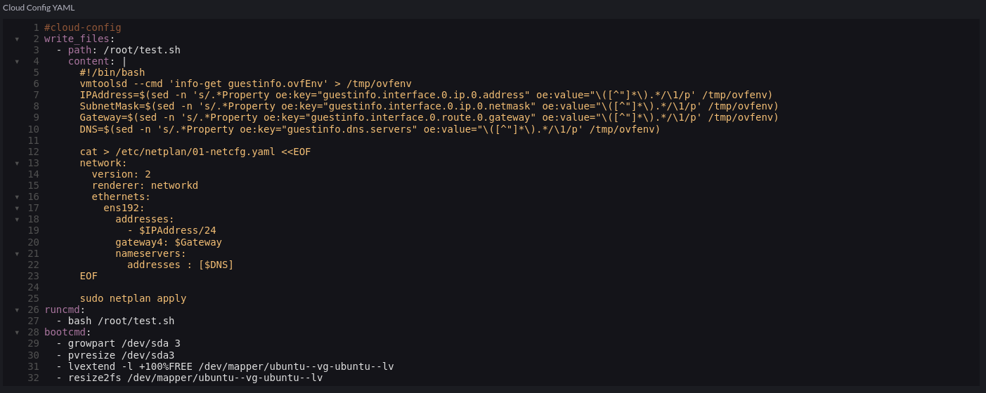Collapse the nameservers block at line 21
Screen dimensions: 986x393
pyautogui.click(x=17, y=253)
